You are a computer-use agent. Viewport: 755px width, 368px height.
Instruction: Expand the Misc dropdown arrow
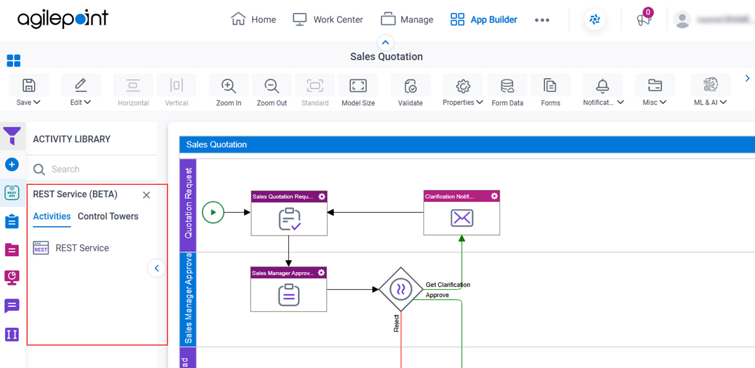click(664, 102)
